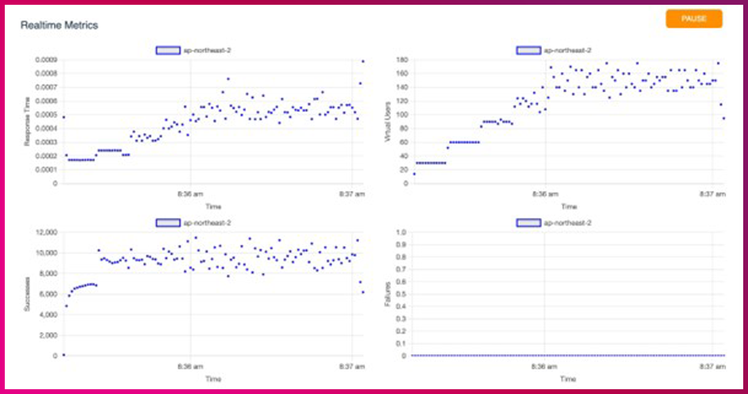Screen dimensions: 748x394
Task: Click the highest data point in Response Time chart
Action: tap(363, 61)
